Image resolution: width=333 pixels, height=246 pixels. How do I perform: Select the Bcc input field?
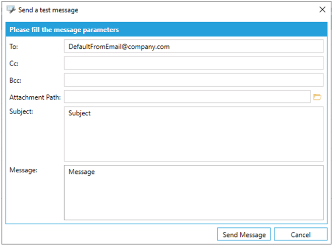[x=193, y=80]
